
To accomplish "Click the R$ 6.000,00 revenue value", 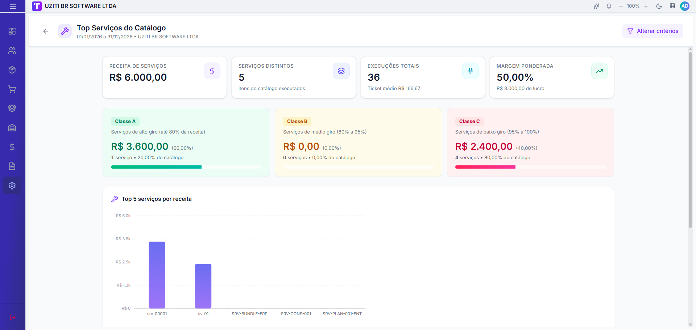I will point(138,77).
